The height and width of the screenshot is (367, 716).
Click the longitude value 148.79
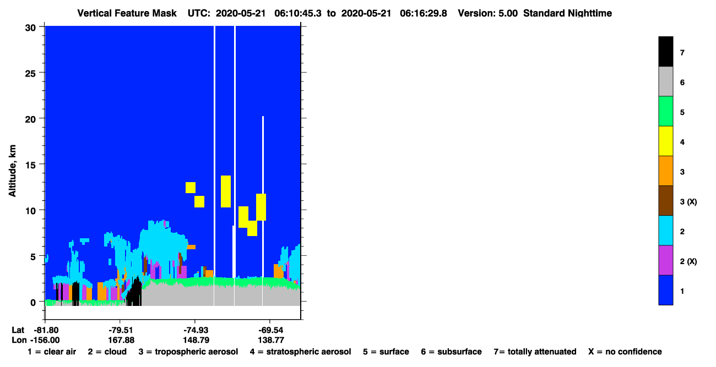pos(195,339)
